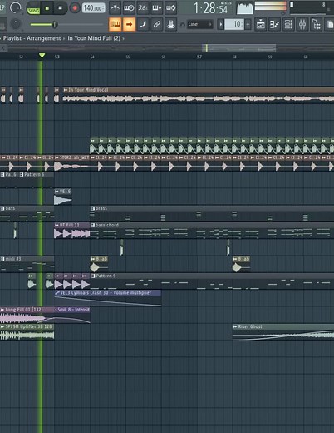Viewport: 334px width, 433px height.
Task: Toggle the metronome
Action: click(x=115, y=8)
